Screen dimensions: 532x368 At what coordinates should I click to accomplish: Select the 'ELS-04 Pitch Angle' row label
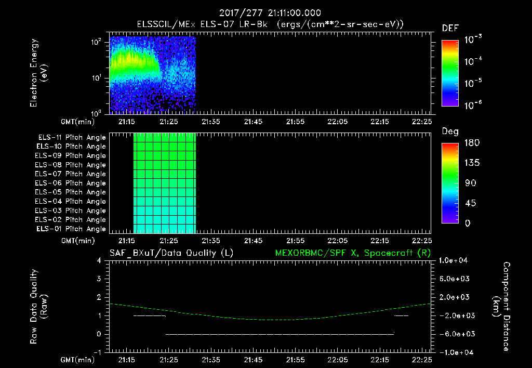coord(71,202)
